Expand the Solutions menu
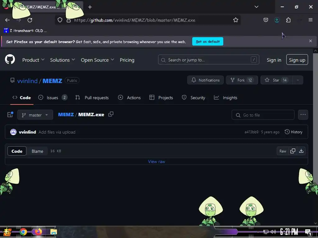The width and height of the screenshot is (318, 238). (x=62, y=60)
